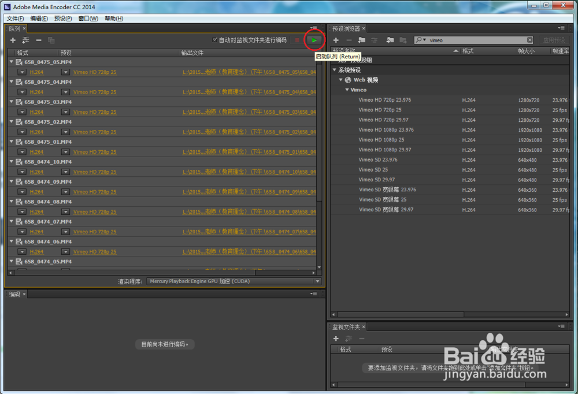Close the preset browser (预设浏览器) panel tab

click(x=364, y=28)
